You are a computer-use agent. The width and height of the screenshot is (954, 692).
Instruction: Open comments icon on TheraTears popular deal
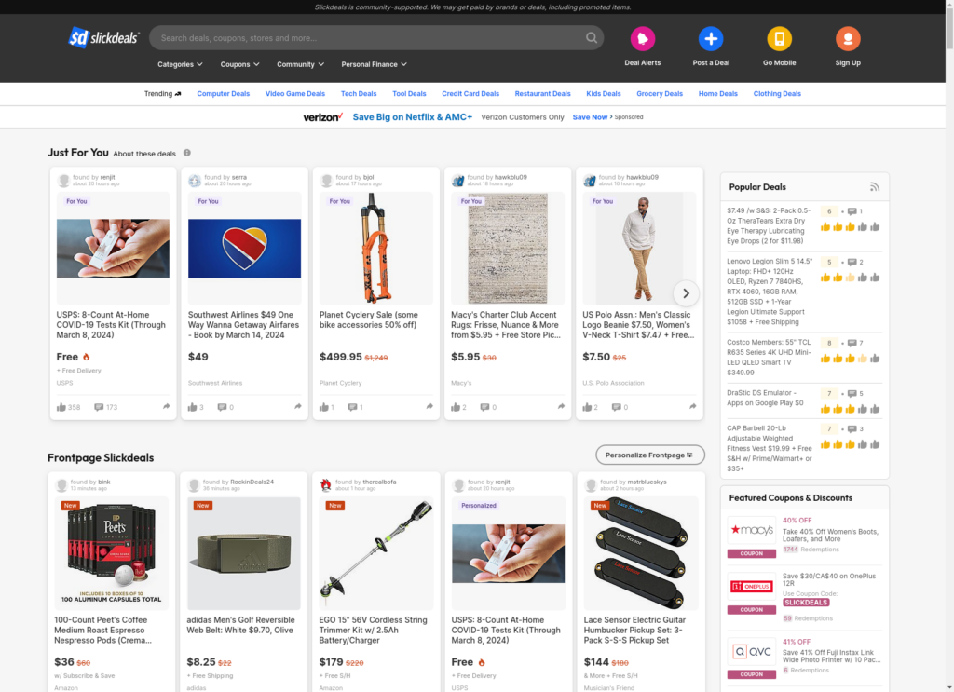point(852,211)
